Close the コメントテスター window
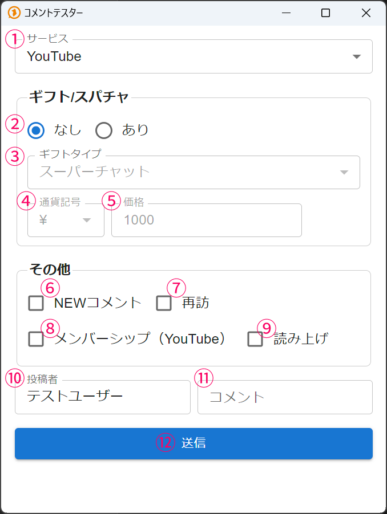This screenshot has height=514, width=387. (366, 13)
